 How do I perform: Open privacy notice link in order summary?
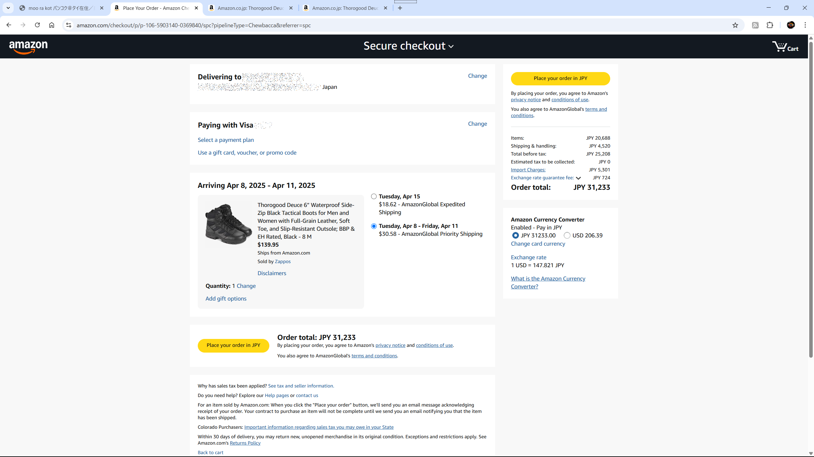coord(526,100)
